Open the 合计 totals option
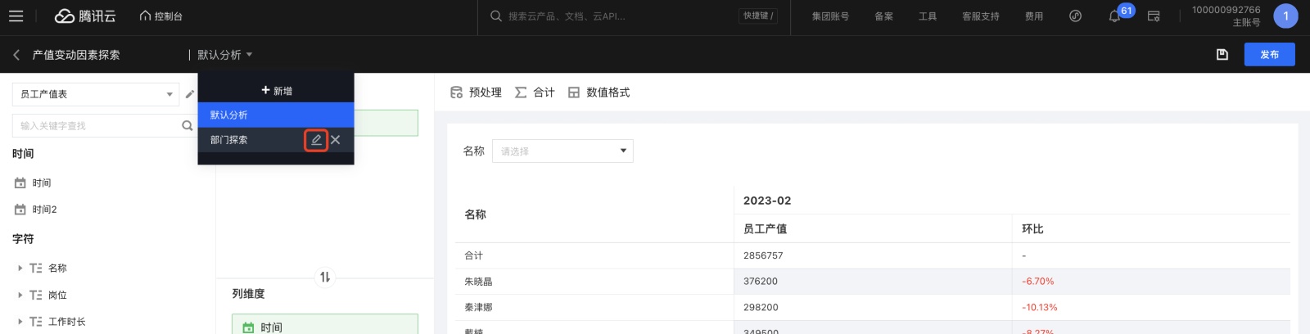The height and width of the screenshot is (334, 1310). [535, 93]
